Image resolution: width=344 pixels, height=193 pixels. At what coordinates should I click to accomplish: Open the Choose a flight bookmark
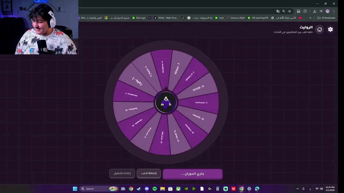pyautogui.click(x=236, y=18)
